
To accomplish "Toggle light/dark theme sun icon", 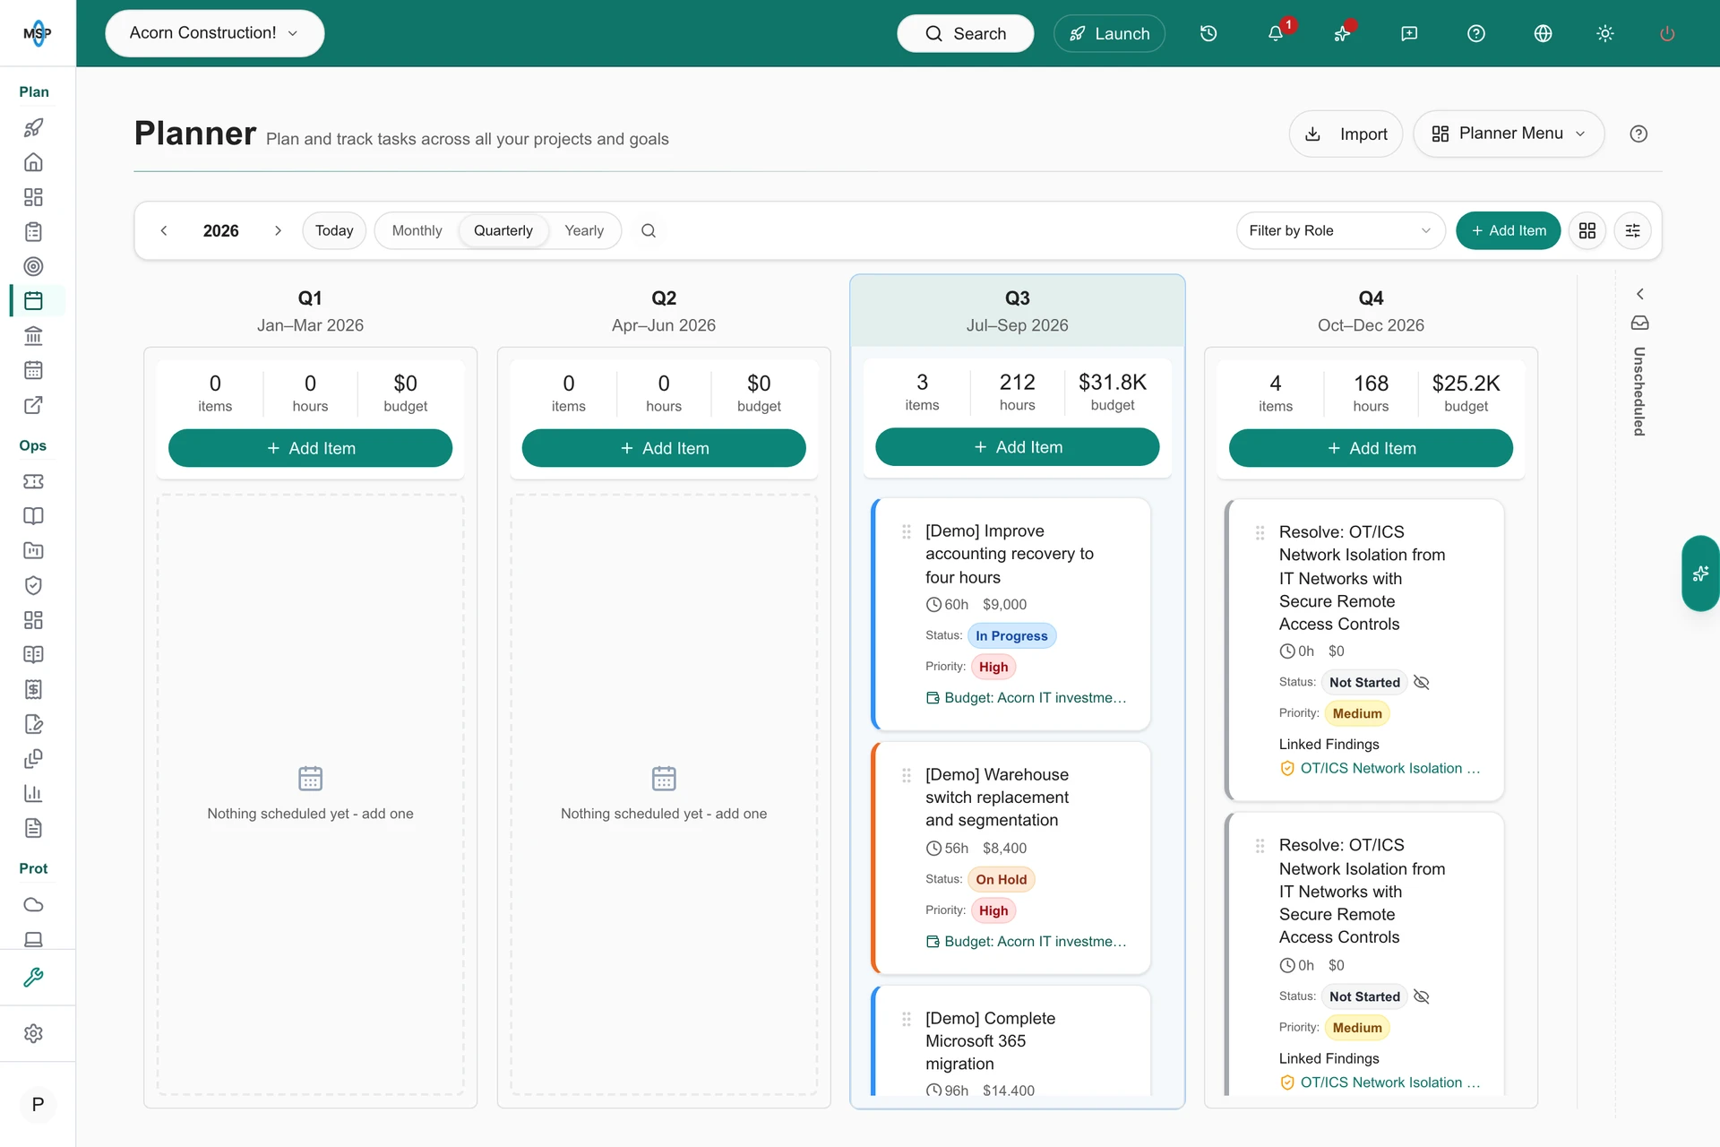I will click(1605, 33).
